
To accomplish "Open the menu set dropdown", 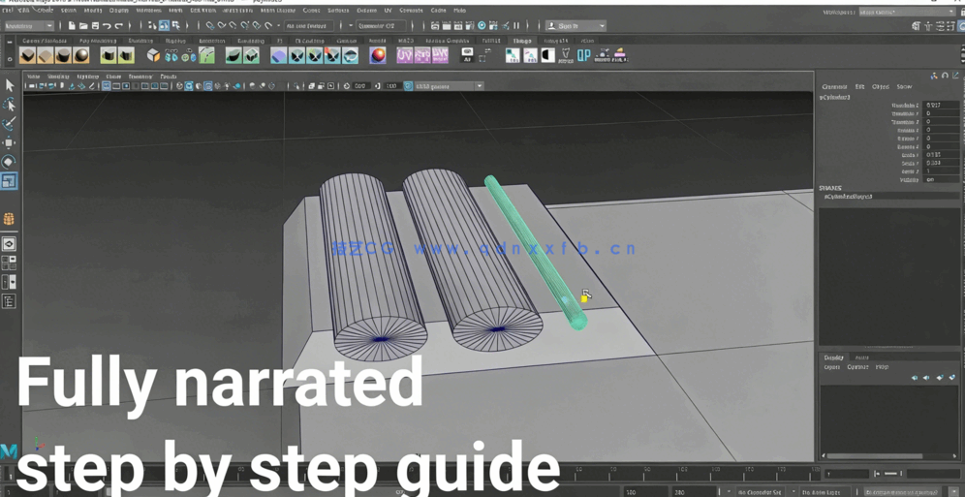I will click(x=29, y=26).
